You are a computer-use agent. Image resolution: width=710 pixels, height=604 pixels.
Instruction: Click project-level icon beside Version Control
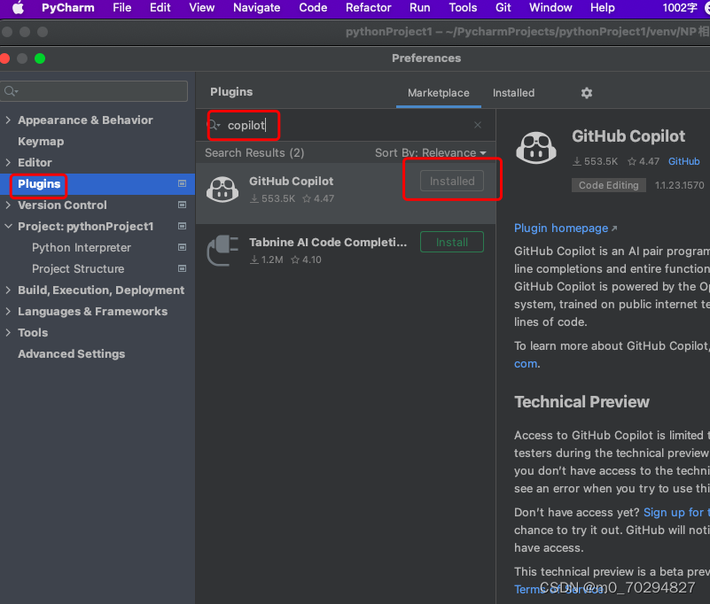182,205
